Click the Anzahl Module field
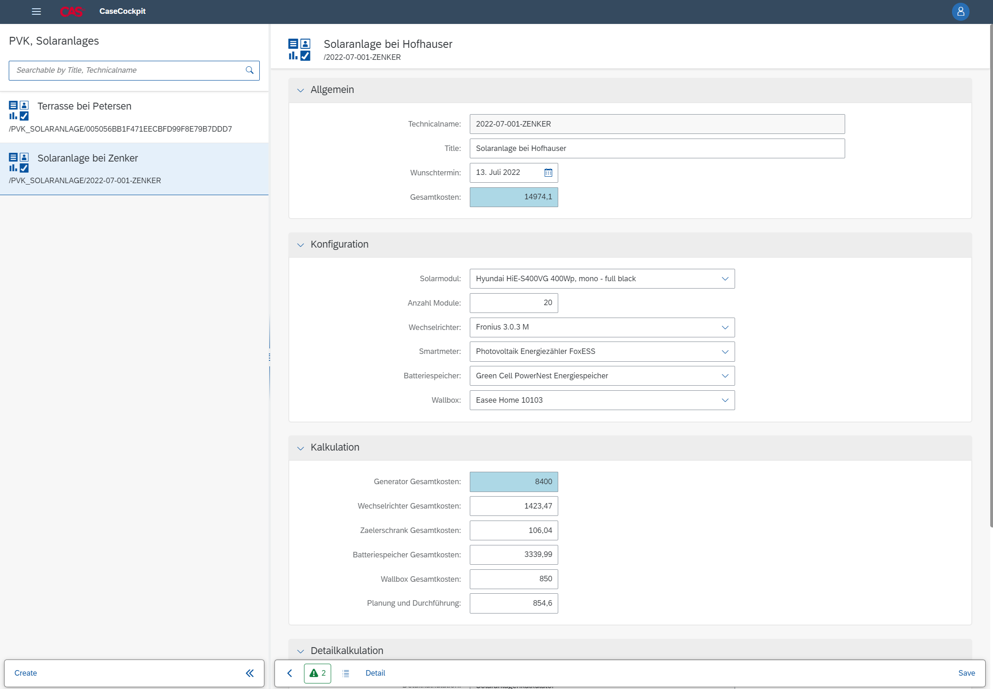 point(514,303)
